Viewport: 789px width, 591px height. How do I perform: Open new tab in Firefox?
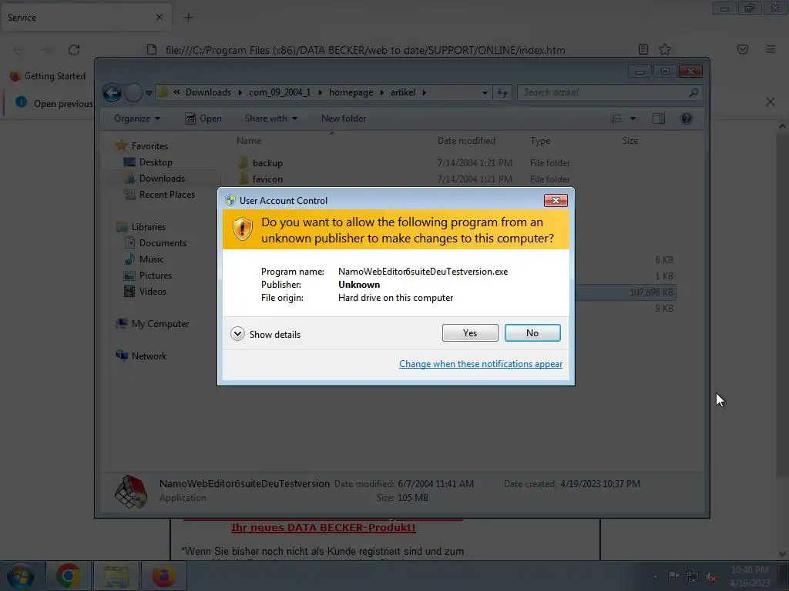(x=189, y=18)
